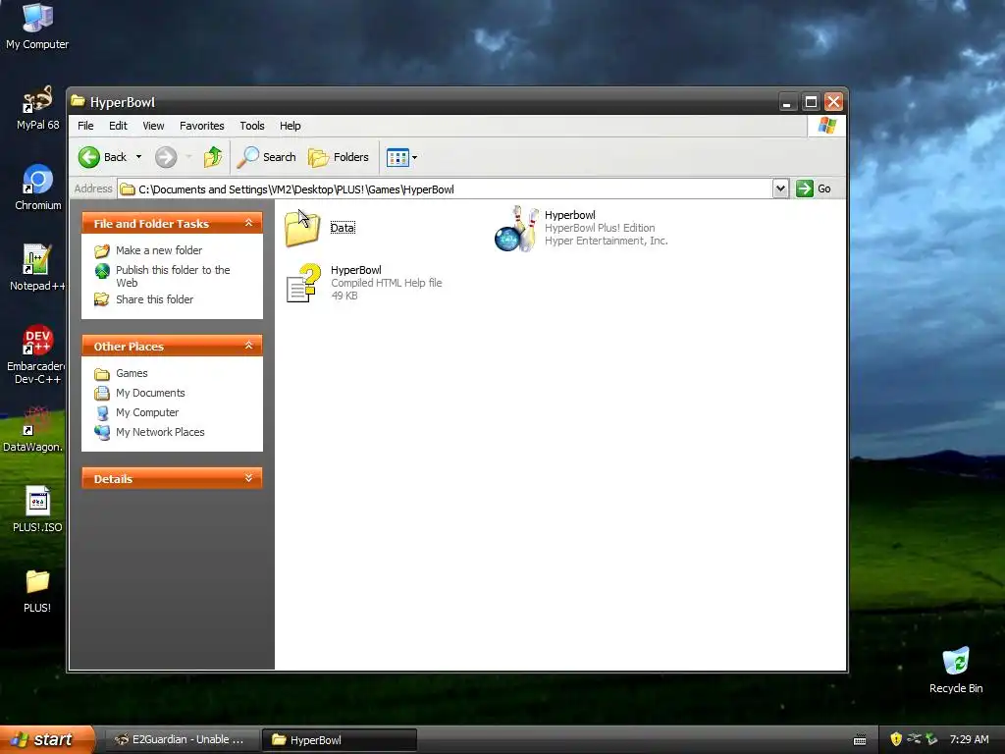
Task: Select the Hyperbowl bowling application icon
Action: pos(516,228)
